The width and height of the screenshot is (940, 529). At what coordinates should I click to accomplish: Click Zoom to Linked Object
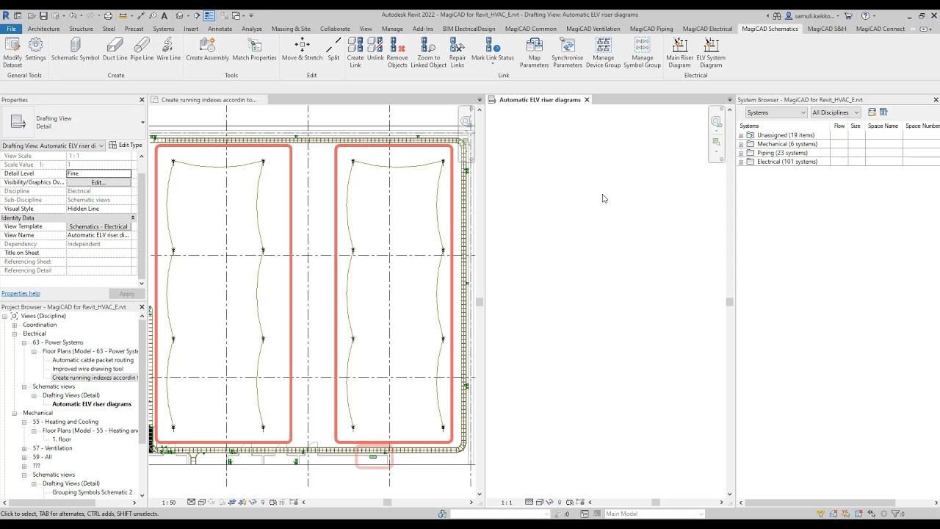[x=429, y=53]
